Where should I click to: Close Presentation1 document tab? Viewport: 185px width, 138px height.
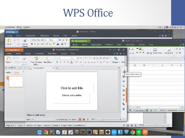click(x=53, y=68)
